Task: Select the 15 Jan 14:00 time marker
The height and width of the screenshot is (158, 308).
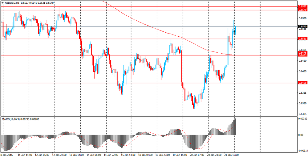Action: pos(128,155)
